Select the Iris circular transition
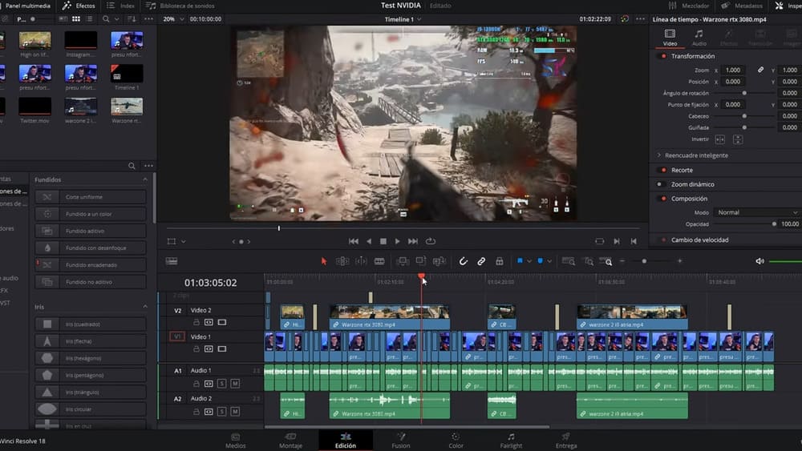 (x=91, y=409)
